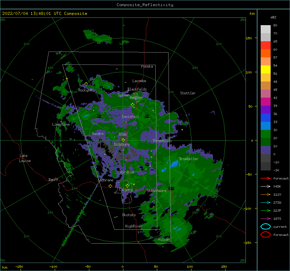This screenshot has width=290, height=271.
Task: Click the white 04DK arrow icon
Action: point(266,187)
